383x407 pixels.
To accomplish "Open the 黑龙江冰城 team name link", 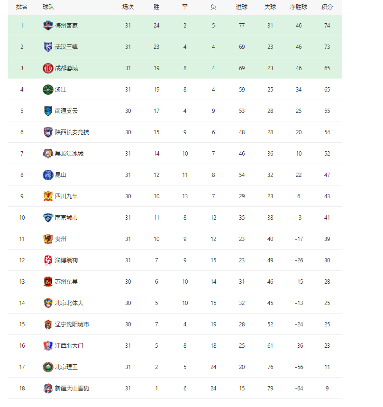I will (x=69, y=154).
